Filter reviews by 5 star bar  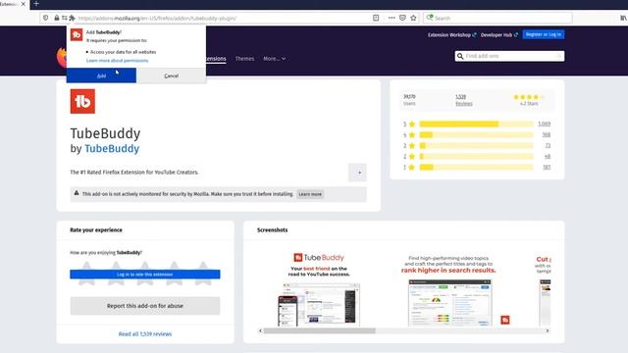476,125
